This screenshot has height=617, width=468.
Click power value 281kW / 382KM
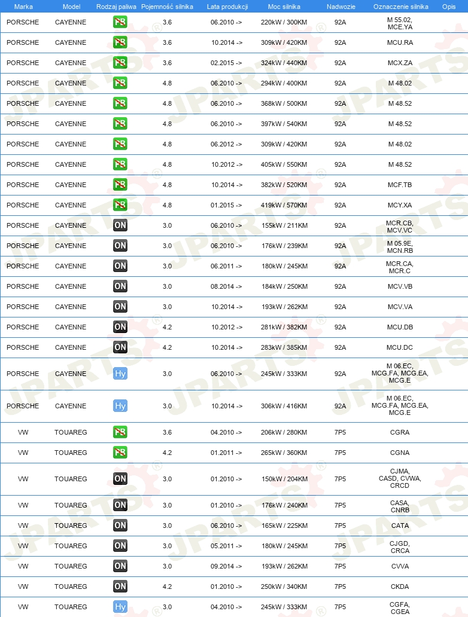284,327
